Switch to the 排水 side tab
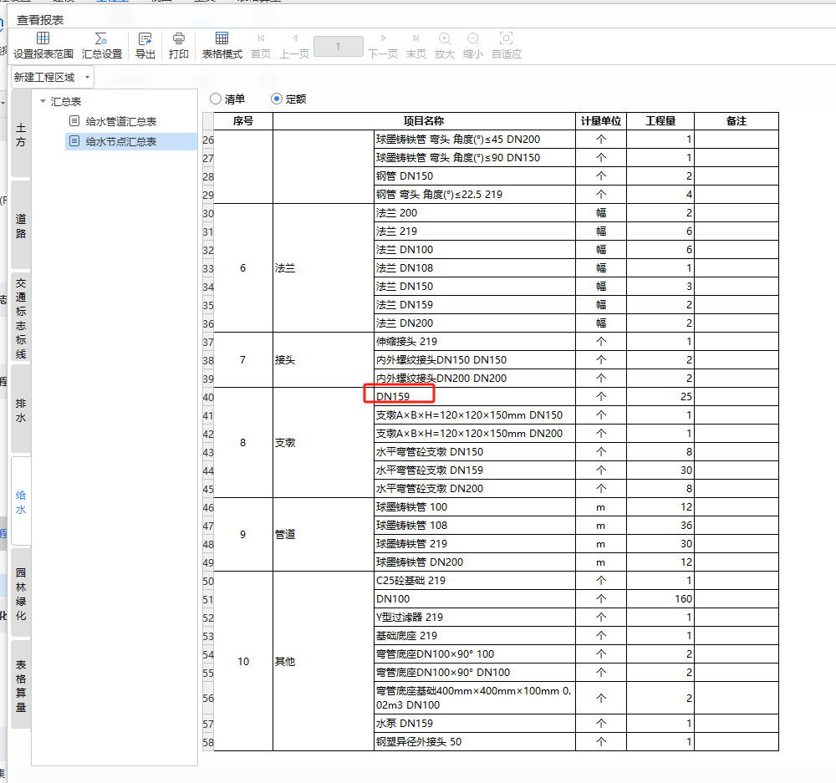 [21, 410]
